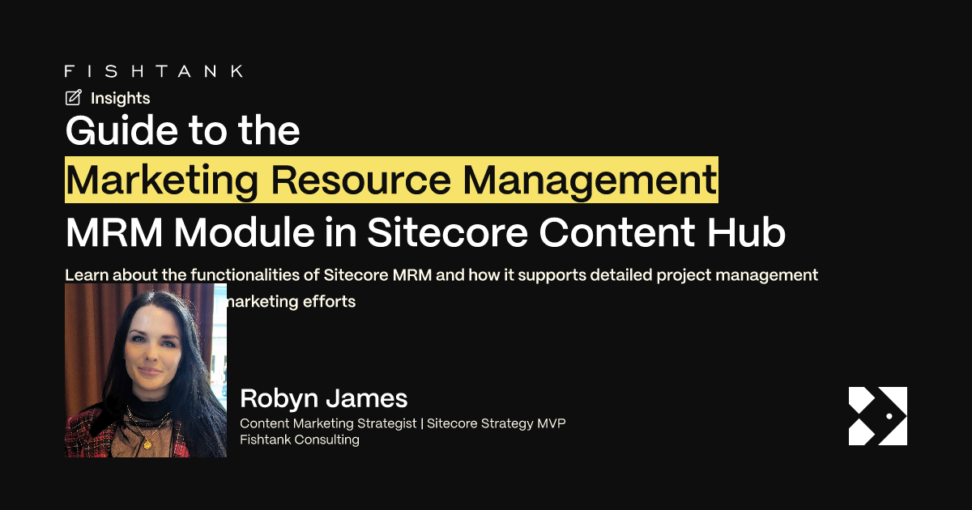Click the upper triangle of the fish logo
The image size is (972, 510).
tap(860, 398)
